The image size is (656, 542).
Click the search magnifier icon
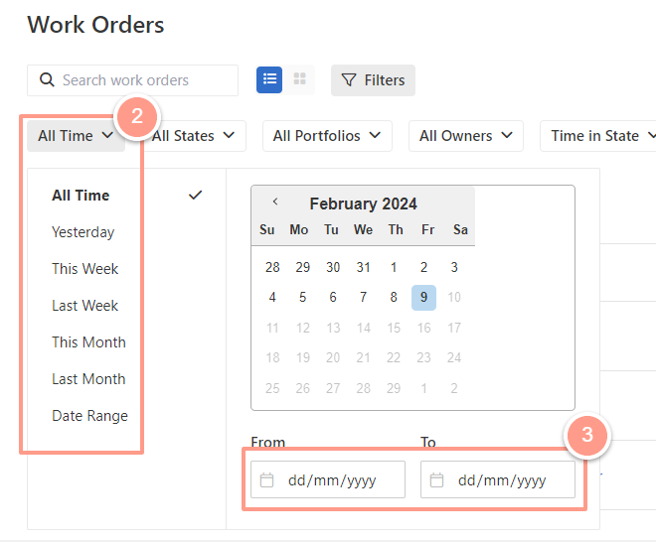(x=47, y=79)
